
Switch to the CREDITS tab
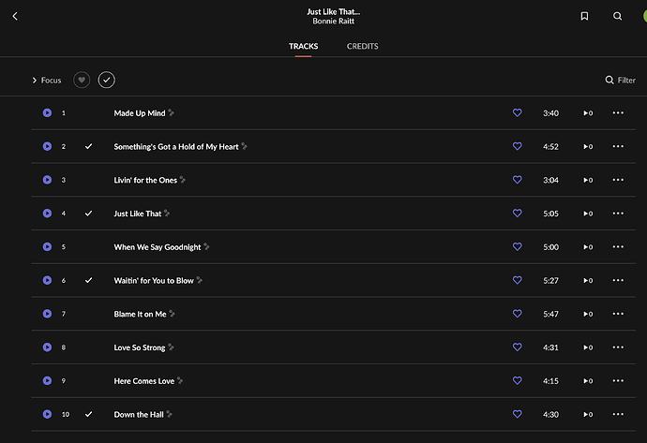pos(362,46)
